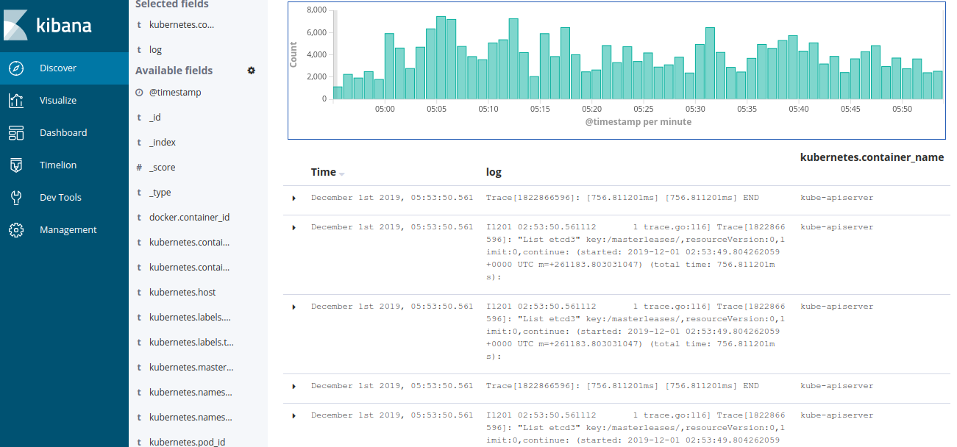
Task: Click the Available fields heading
Action: click(174, 71)
